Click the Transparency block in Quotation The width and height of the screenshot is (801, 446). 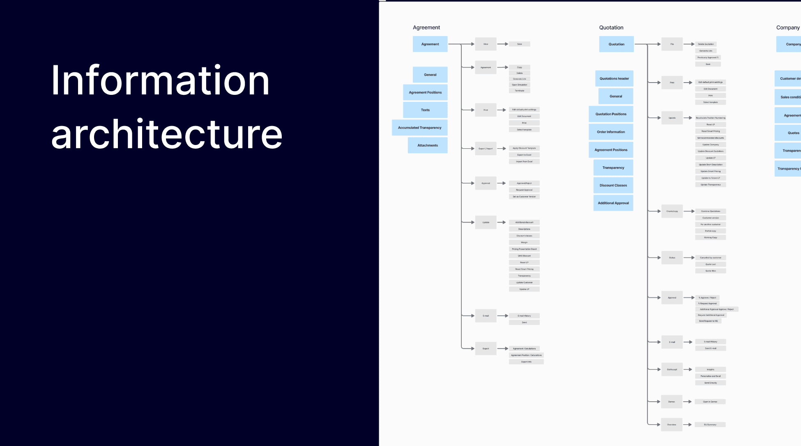click(612, 168)
